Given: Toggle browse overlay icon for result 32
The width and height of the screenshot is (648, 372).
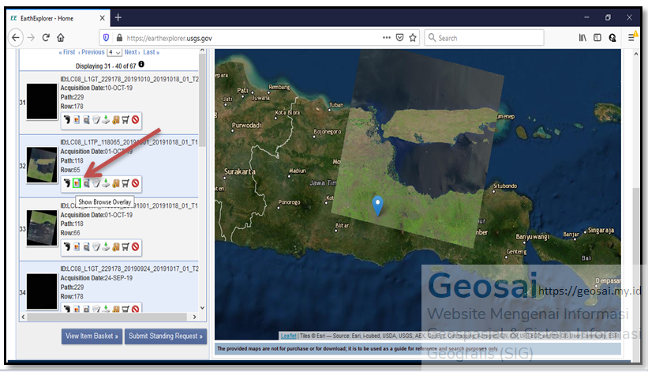Looking at the screenshot, I should coord(77,183).
